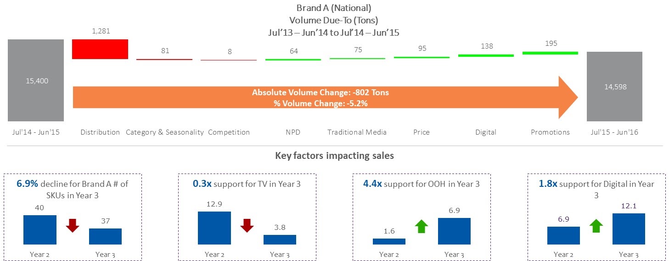The height and width of the screenshot is (261, 669).
Task: Click the red Distribution waterfall bar
Action: 100,49
